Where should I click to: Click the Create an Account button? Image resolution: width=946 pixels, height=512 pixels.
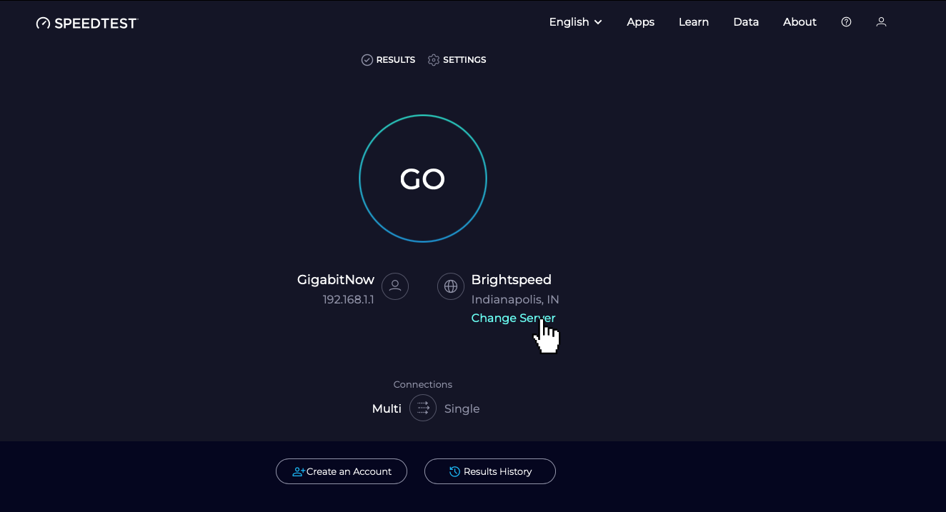pyautogui.click(x=342, y=471)
